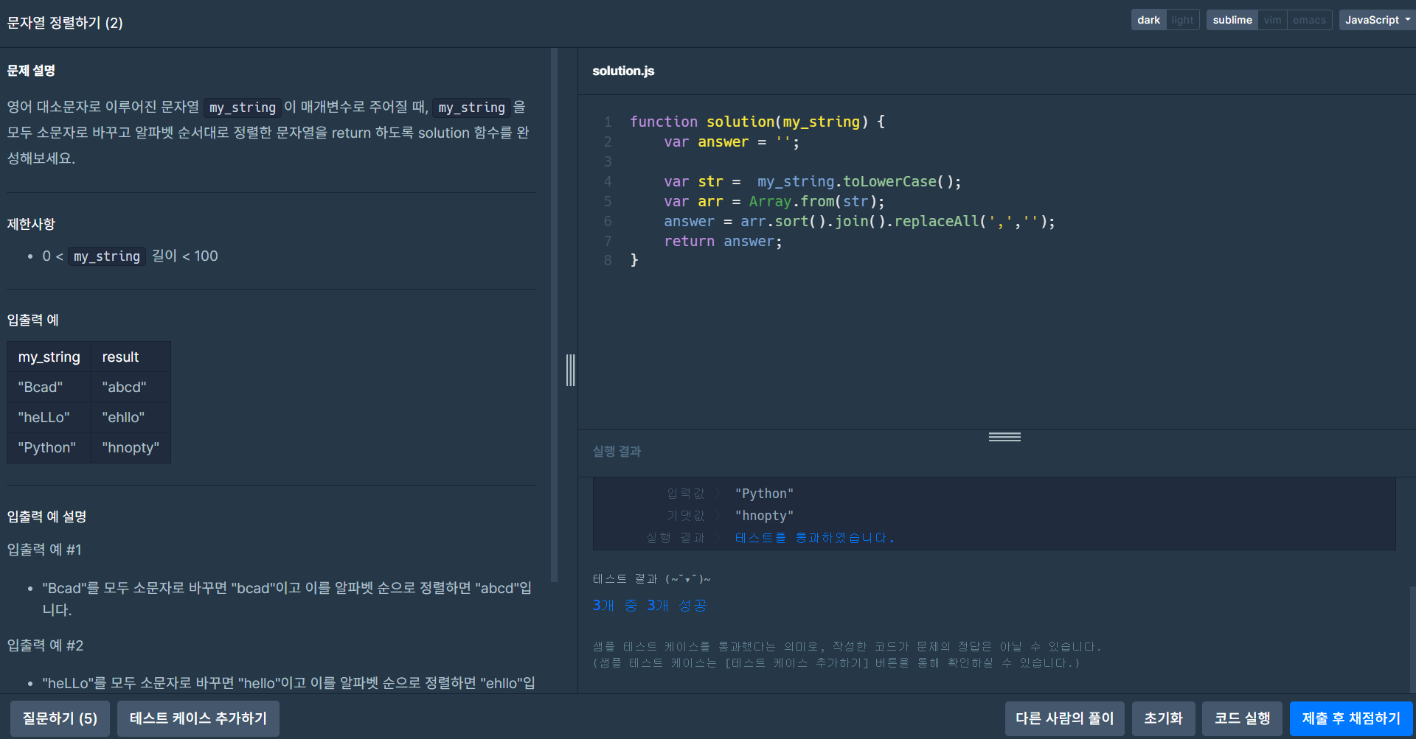Open 질문하기 (5) questions button
The width and height of the screenshot is (1416, 739).
[x=60, y=718]
